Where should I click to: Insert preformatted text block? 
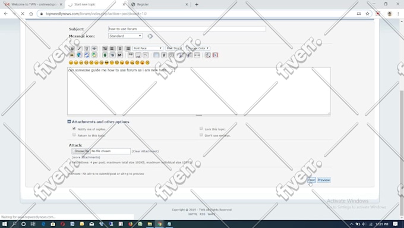coord(105,49)
